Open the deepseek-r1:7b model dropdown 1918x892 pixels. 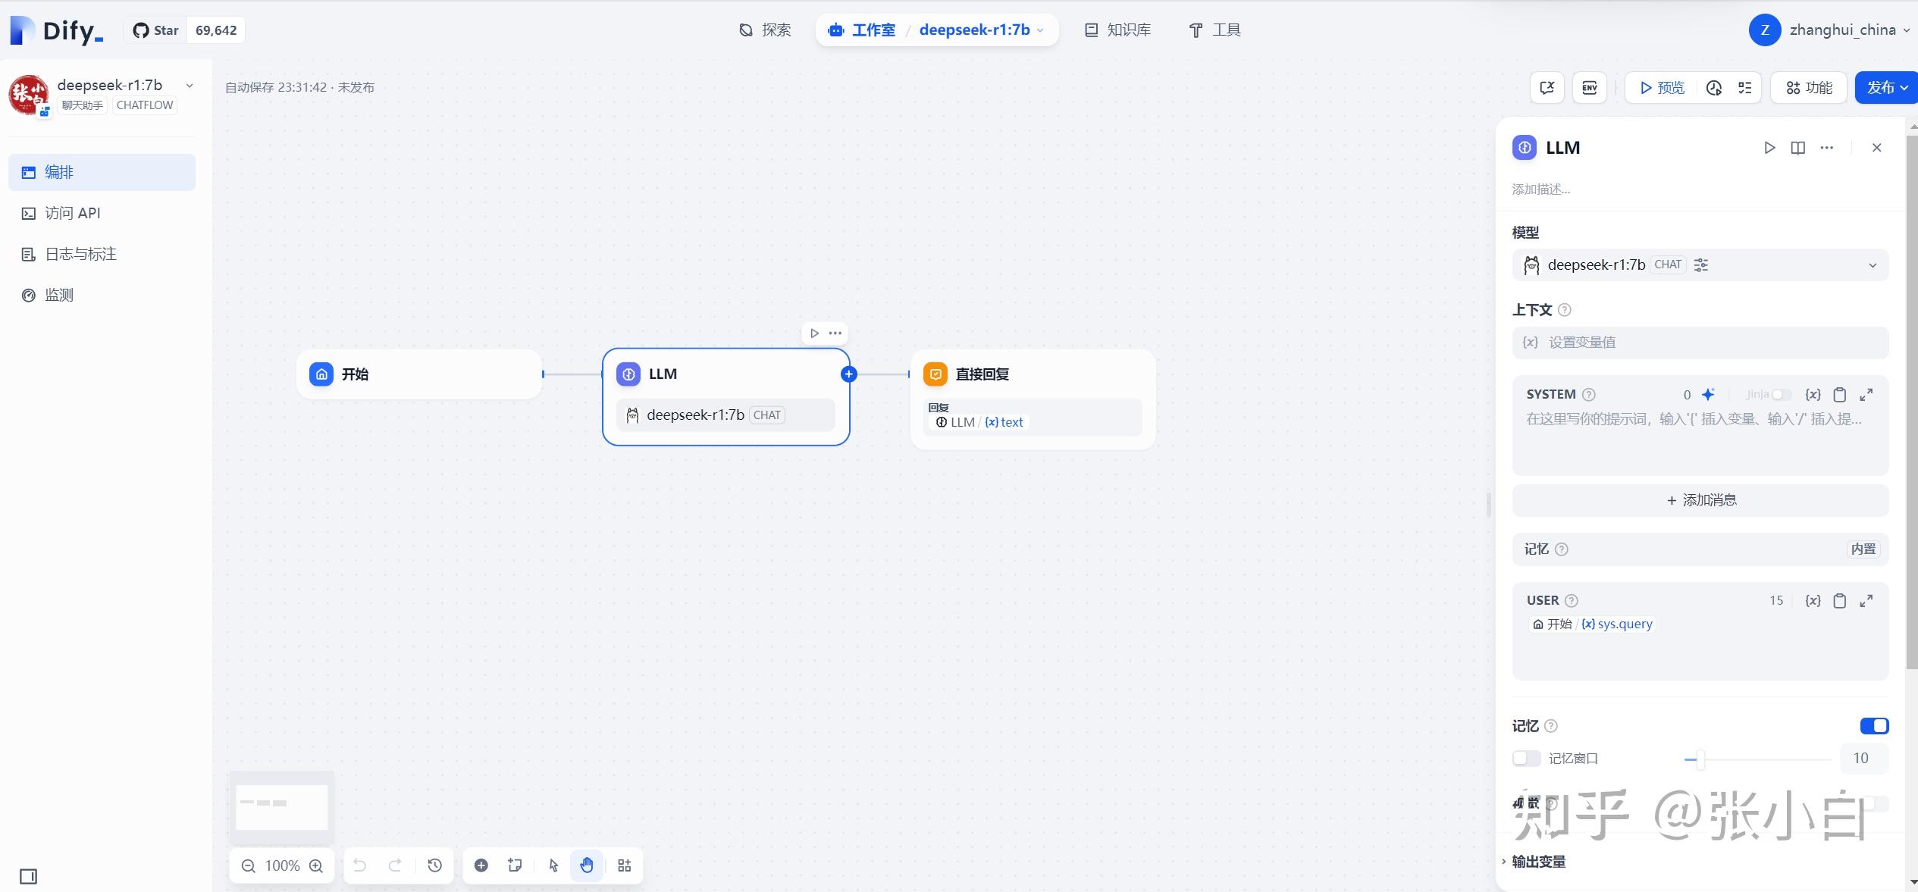[1872, 264]
